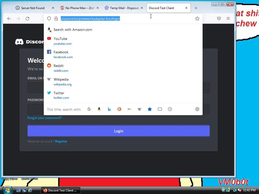Image resolution: width=259 pixels, height=194 pixels.
Task: Open Switch Between Windows quick launch icon
Action: (24, 190)
